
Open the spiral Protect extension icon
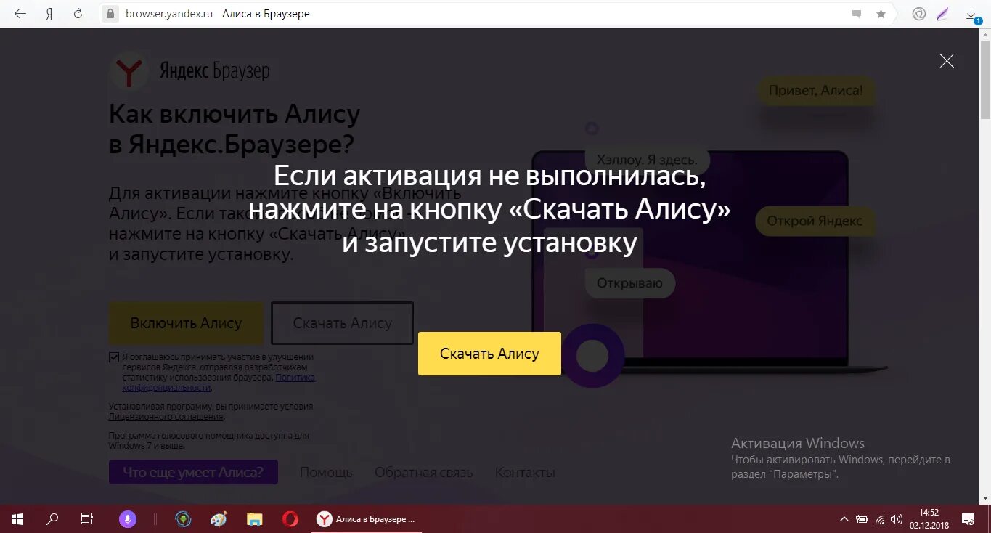(x=919, y=14)
